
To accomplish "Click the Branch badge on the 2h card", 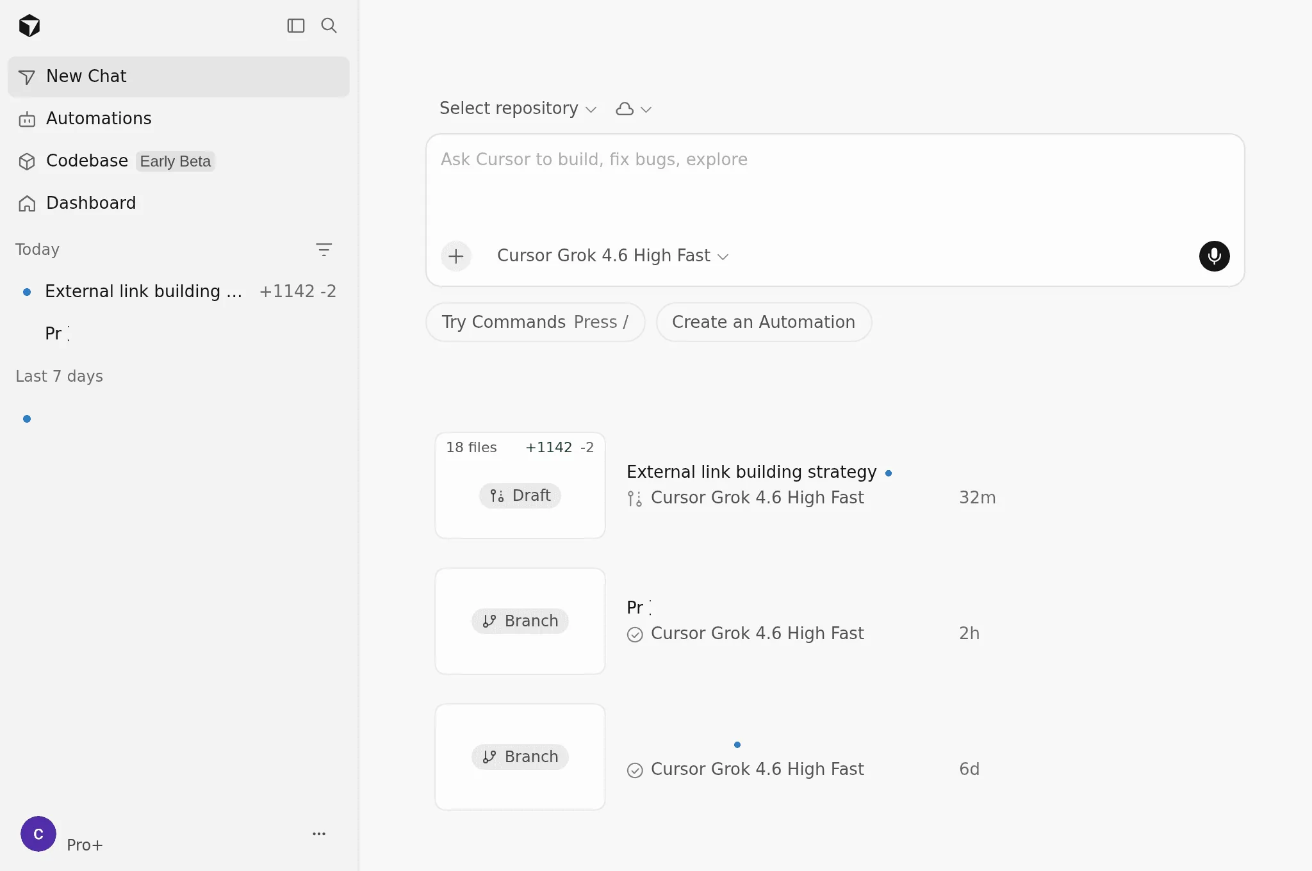I will click(x=520, y=621).
